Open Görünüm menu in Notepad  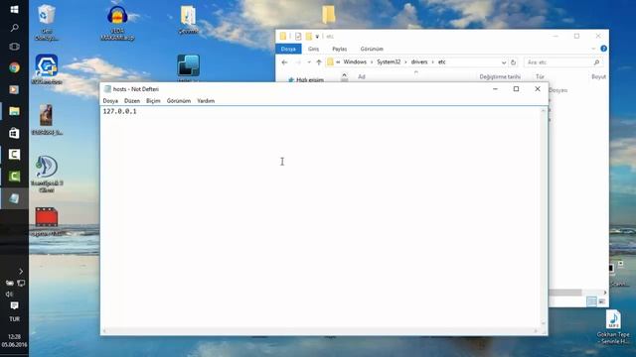coord(179,101)
